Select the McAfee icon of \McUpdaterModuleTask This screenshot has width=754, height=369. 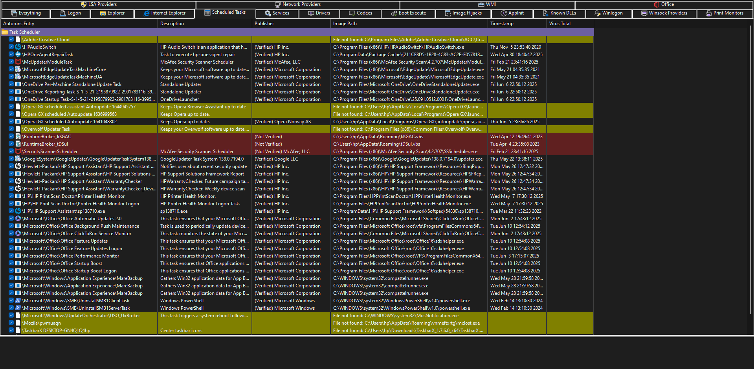(18, 62)
